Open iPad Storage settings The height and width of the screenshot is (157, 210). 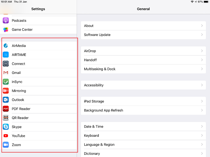pyautogui.click(x=143, y=101)
